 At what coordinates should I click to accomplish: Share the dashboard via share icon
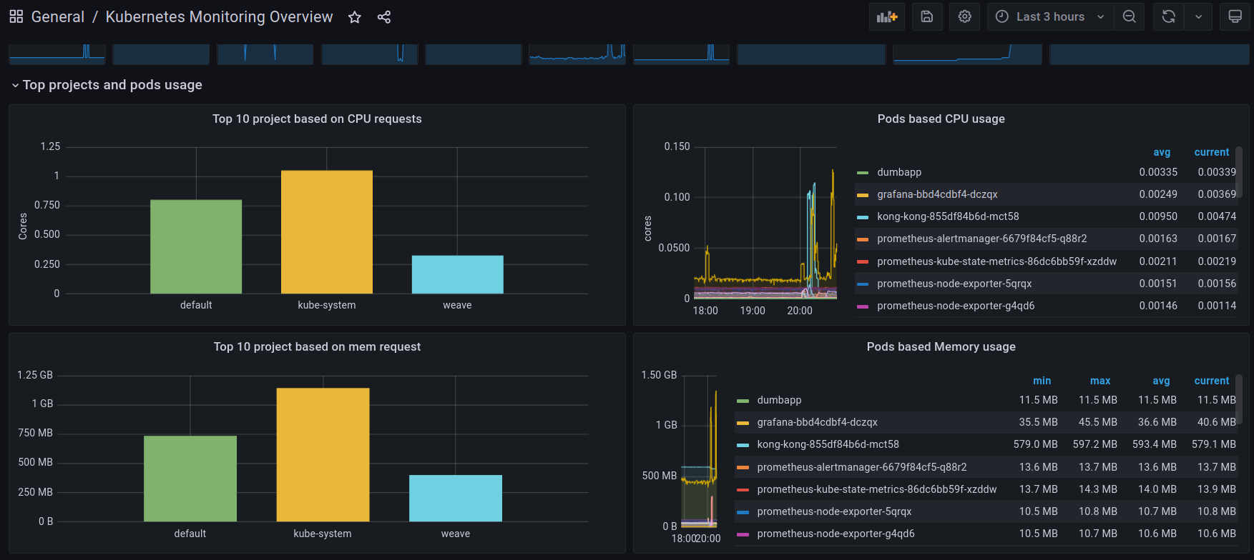(384, 17)
